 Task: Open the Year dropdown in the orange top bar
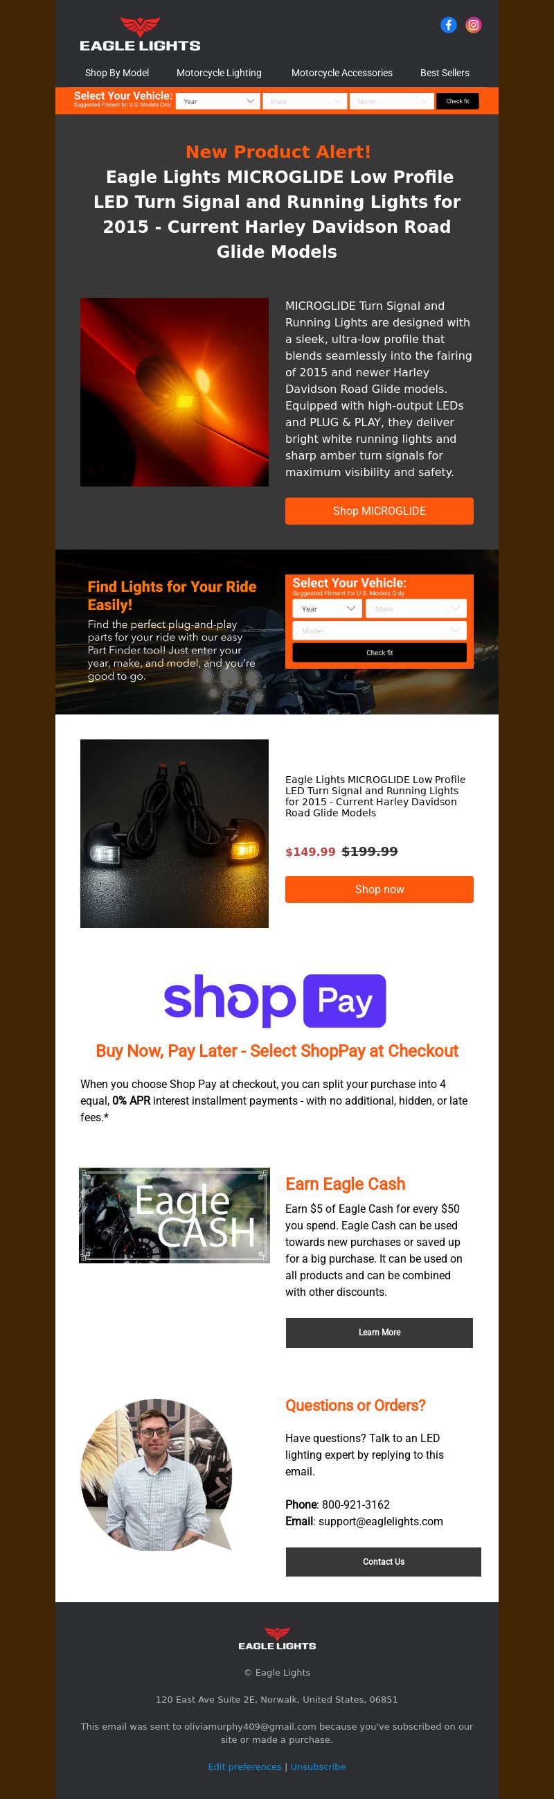tap(217, 101)
